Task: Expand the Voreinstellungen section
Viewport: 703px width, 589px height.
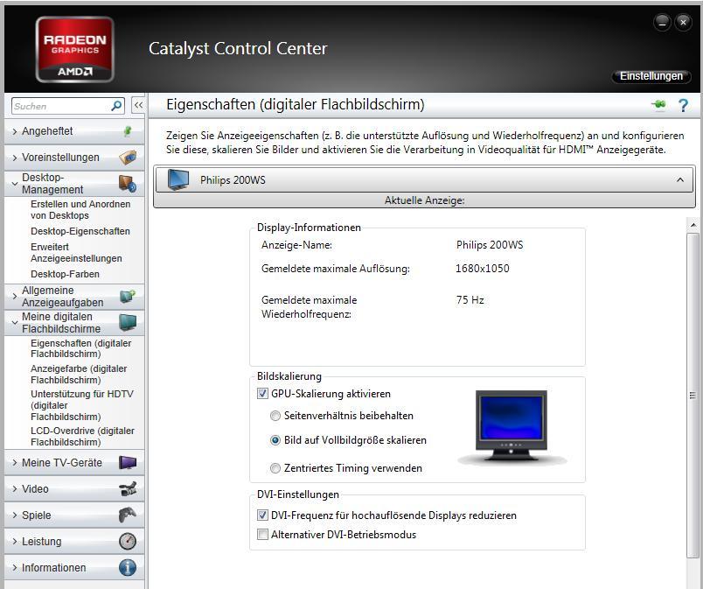Action: tap(60, 158)
